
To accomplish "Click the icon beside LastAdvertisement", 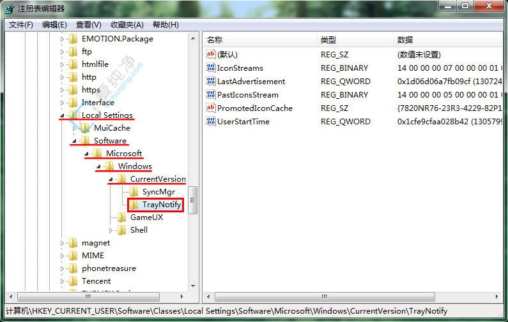I will point(211,81).
